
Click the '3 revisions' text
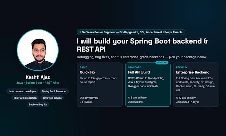(136, 102)
